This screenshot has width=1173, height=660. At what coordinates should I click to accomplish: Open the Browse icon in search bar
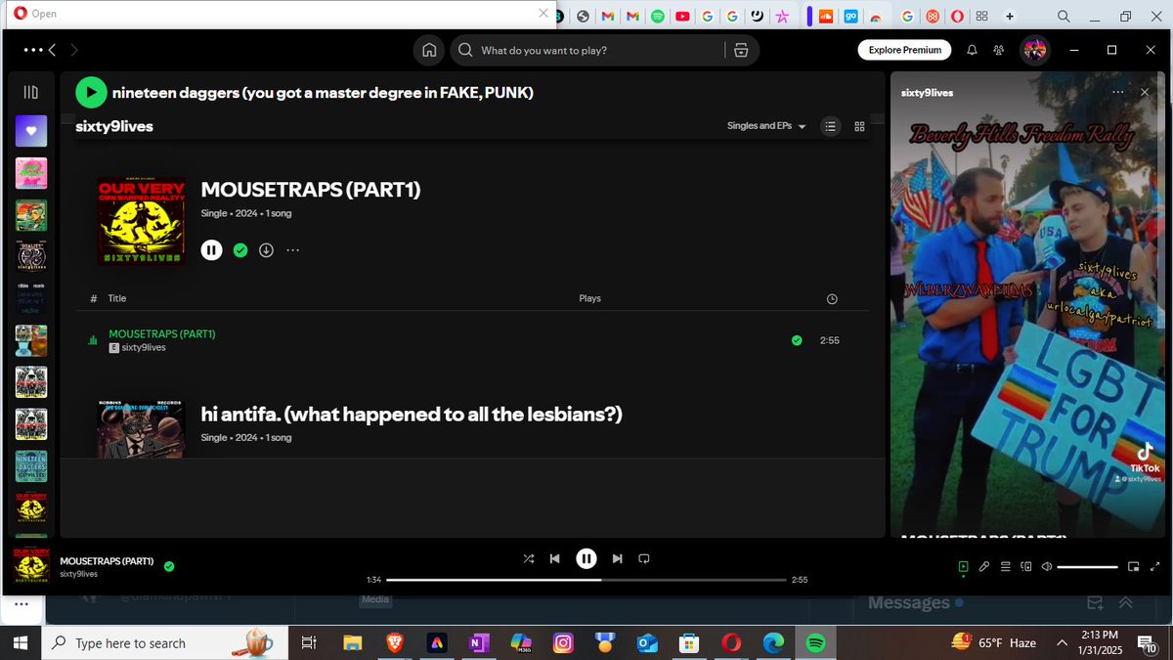point(741,50)
